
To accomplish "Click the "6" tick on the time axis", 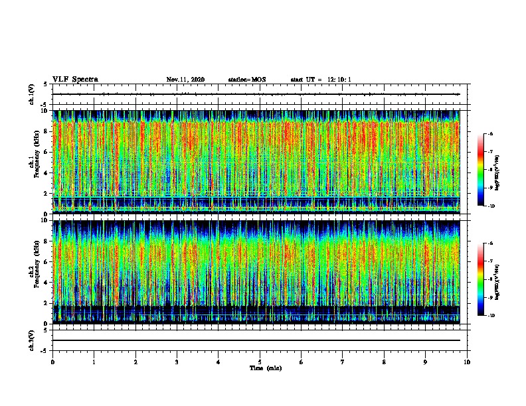I will point(302,362).
